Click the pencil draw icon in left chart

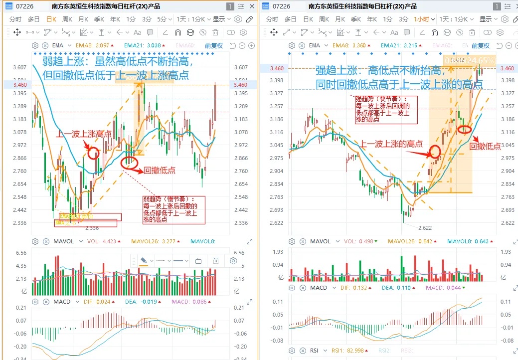250,19
